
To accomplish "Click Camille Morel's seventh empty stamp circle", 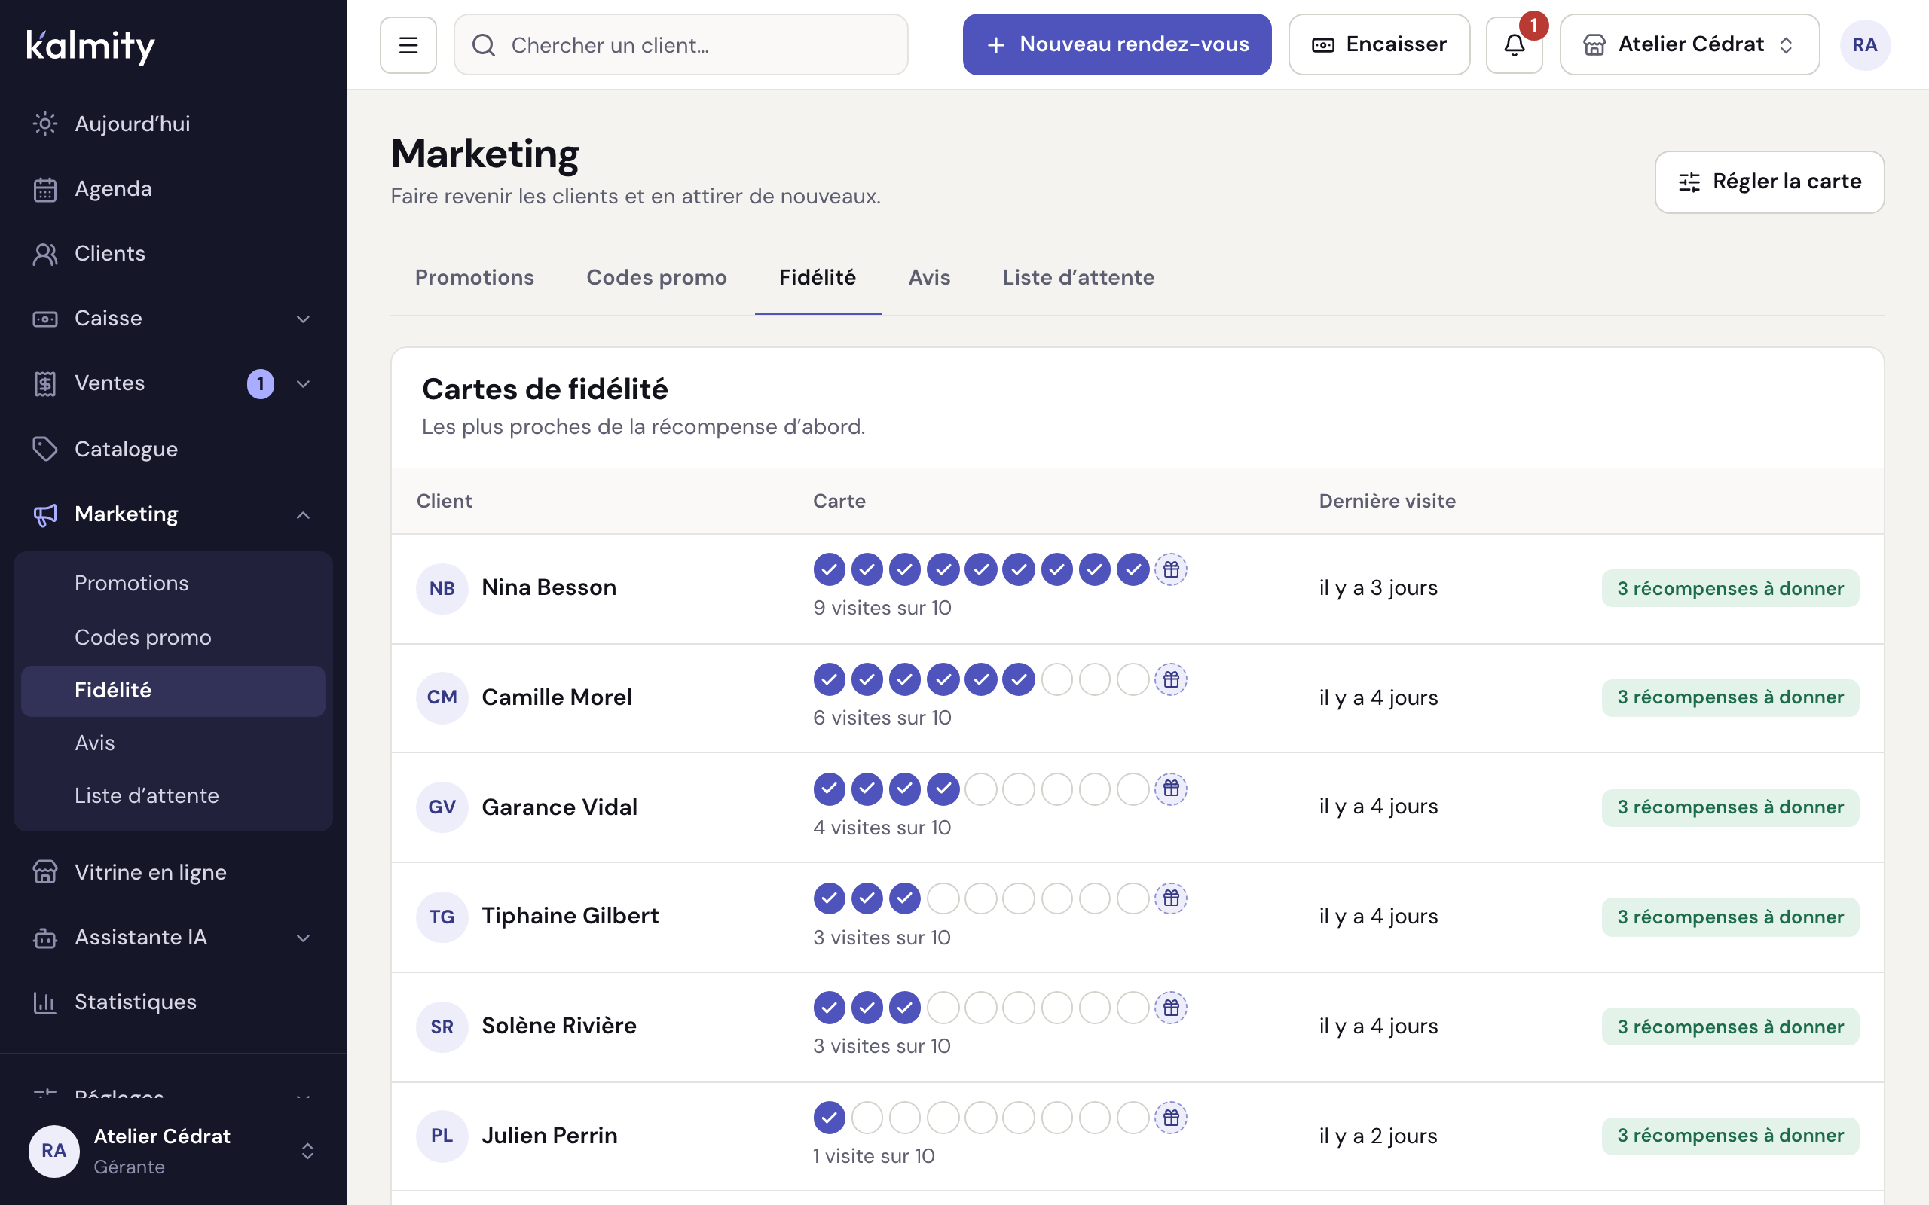I will coord(1057,679).
